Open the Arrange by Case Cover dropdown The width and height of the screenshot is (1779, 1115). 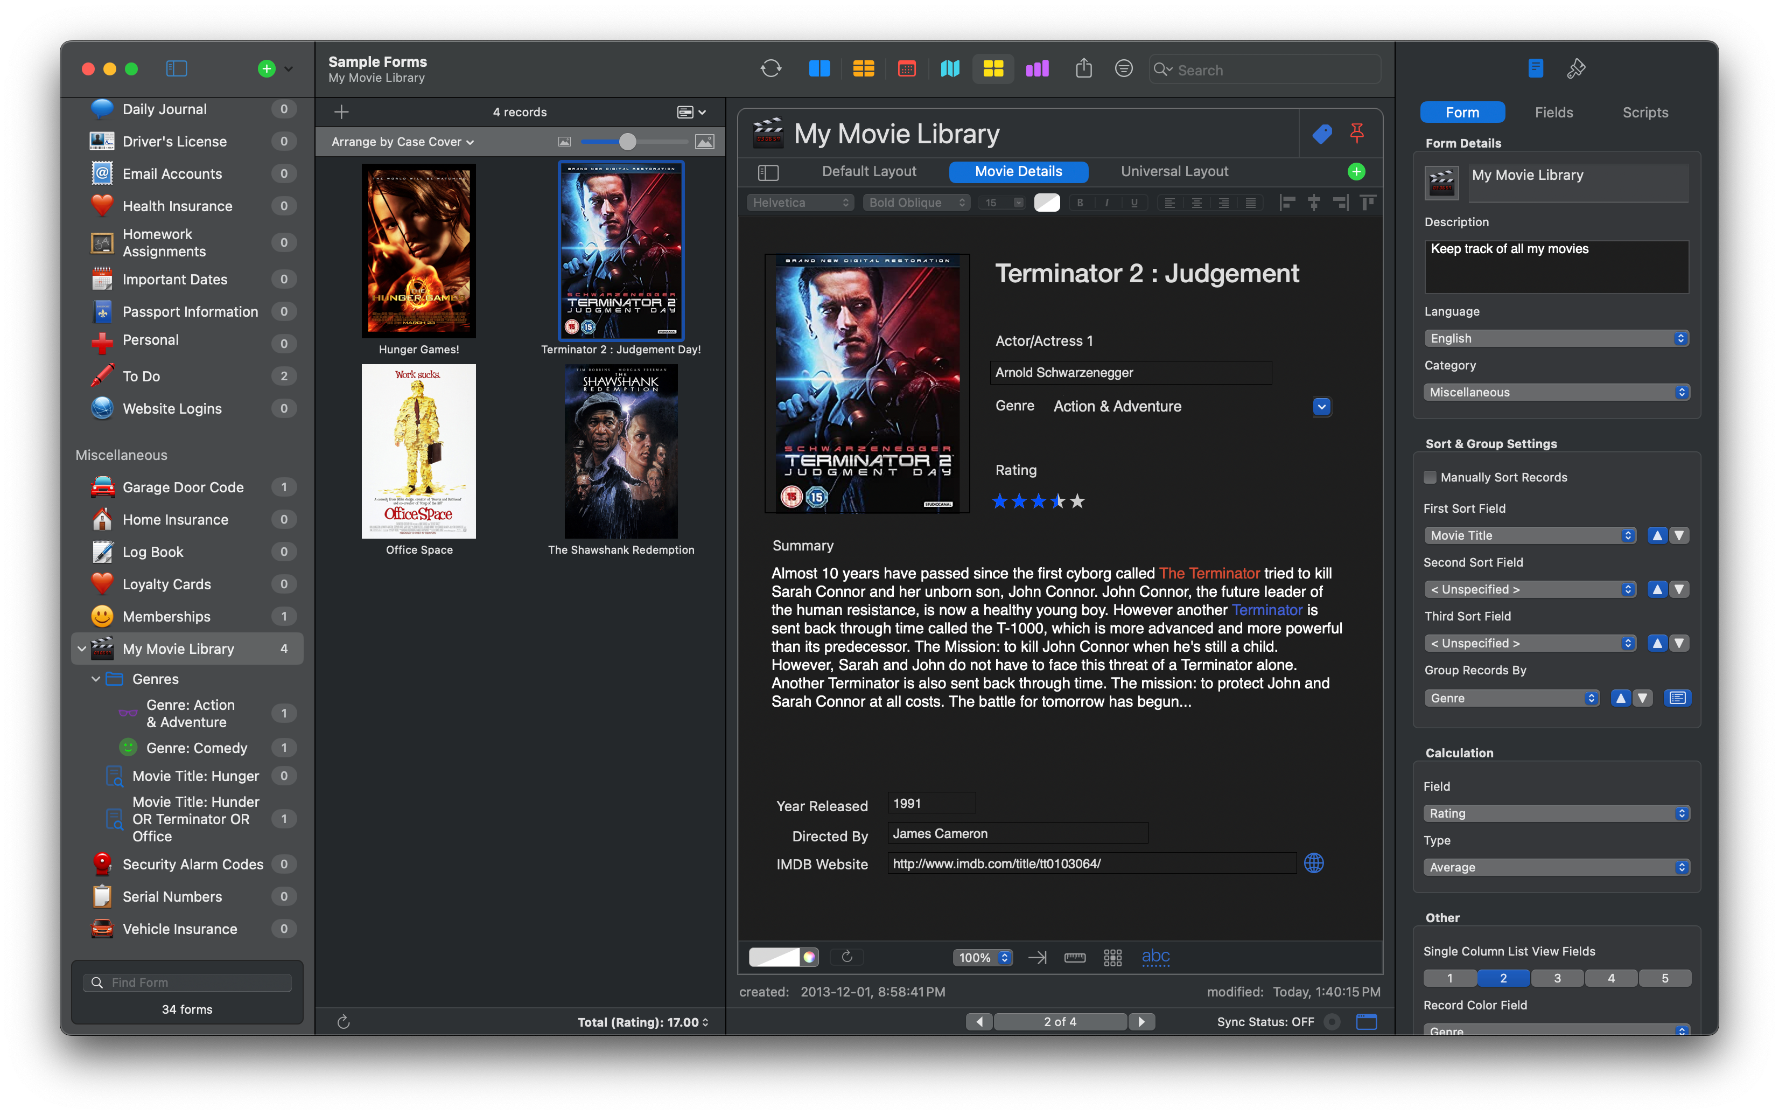point(402,142)
